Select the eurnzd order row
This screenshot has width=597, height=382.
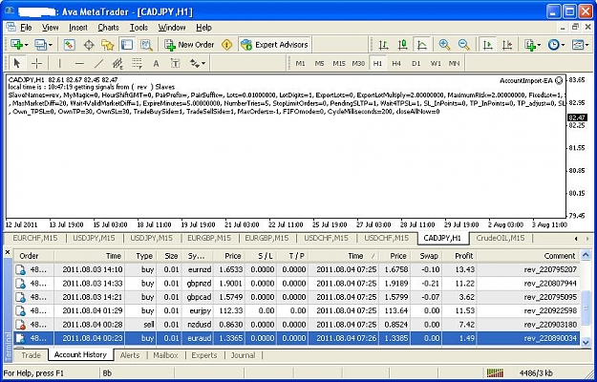[x=297, y=269]
